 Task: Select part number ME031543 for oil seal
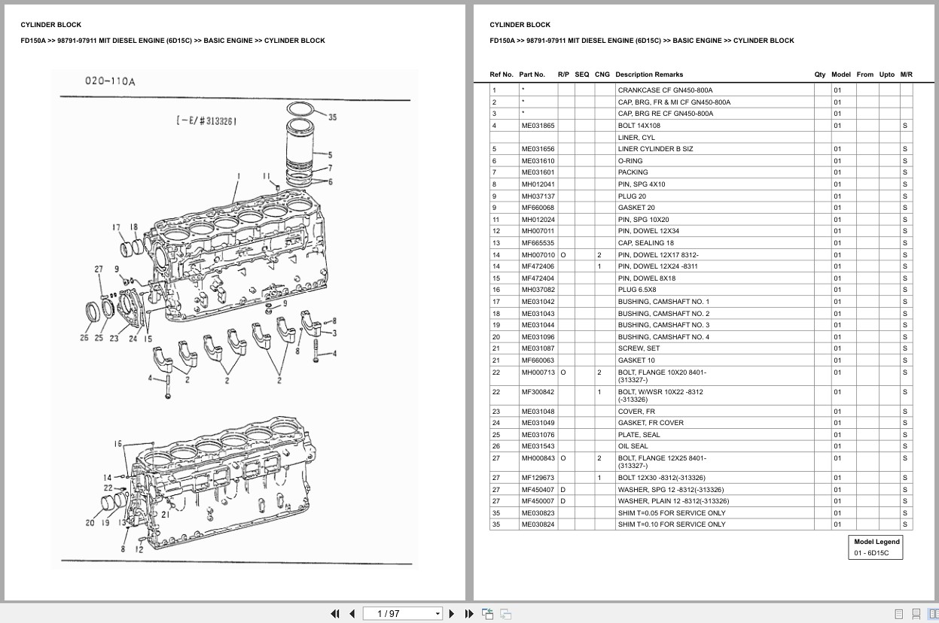pyautogui.click(x=538, y=446)
